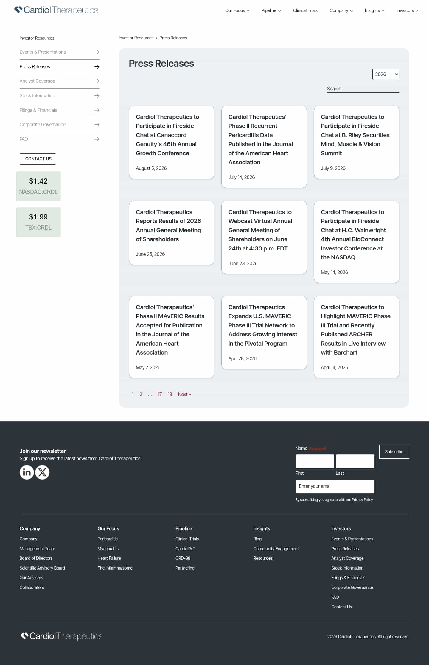This screenshot has width=429, height=665.
Task: Open CRD-38 footer link
Action: click(x=183, y=558)
